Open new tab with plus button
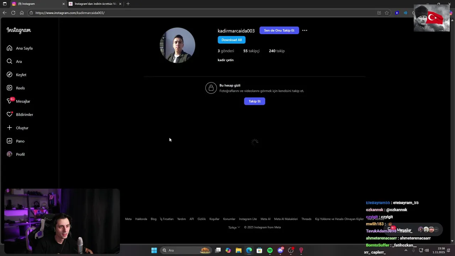The image size is (455, 256). click(128, 4)
